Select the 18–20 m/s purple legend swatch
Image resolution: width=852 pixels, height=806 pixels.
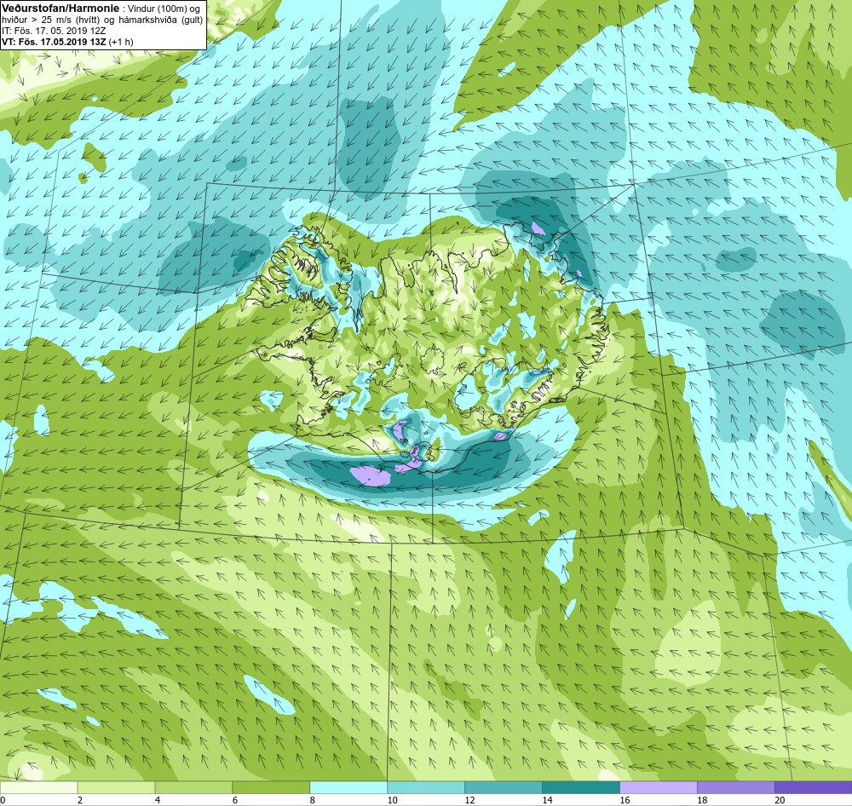pos(736,787)
